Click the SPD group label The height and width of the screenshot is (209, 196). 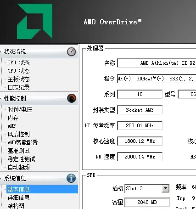click(91, 175)
